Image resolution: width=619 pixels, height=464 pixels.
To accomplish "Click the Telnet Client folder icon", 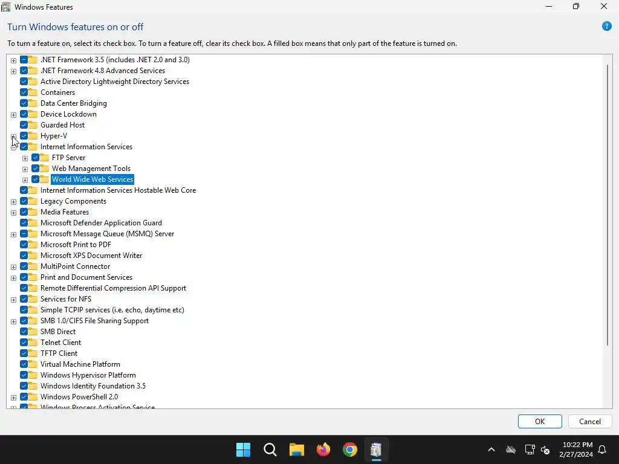I will (33, 343).
